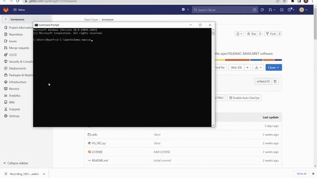Screen dimensions: 317x178
Task: Expand the Web IDE options arrow
Action: tap(248, 67)
